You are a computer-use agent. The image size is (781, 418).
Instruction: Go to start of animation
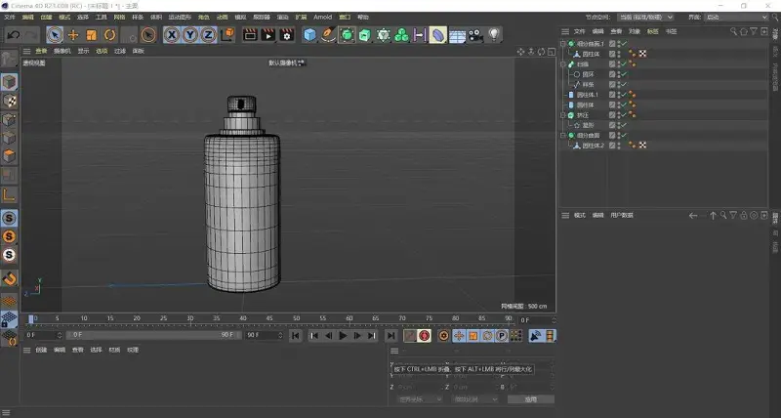(296, 336)
